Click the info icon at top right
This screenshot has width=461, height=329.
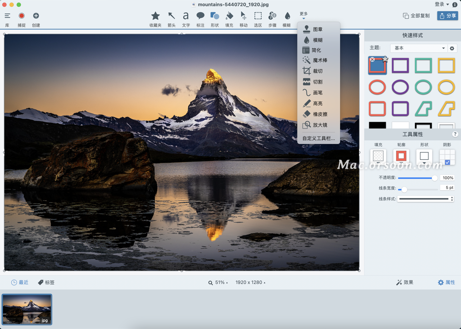click(x=455, y=5)
